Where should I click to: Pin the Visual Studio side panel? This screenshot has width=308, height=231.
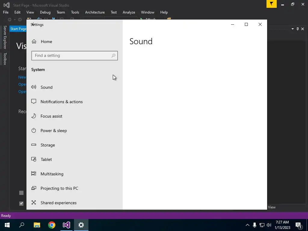(x=297, y=29)
